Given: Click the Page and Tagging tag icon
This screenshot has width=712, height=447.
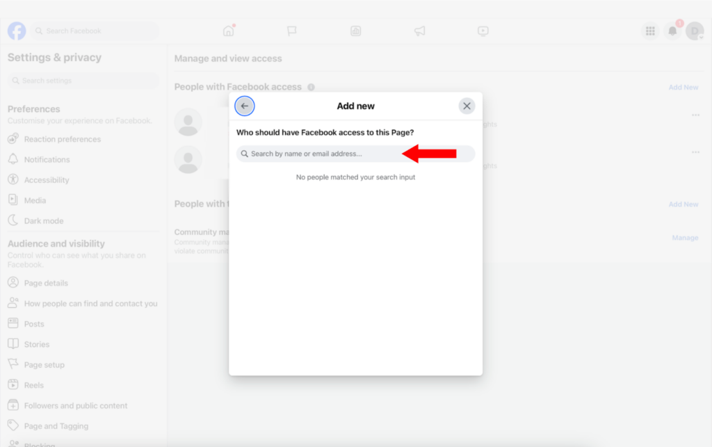Looking at the screenshot, I should tap(13, 425).
